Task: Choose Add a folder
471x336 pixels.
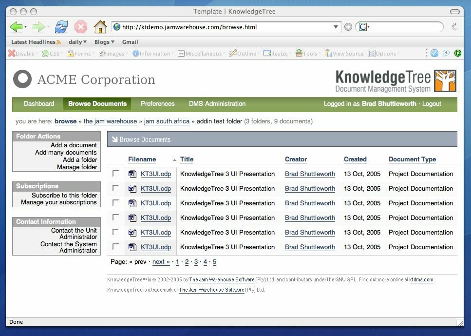Action: (80, 160)
